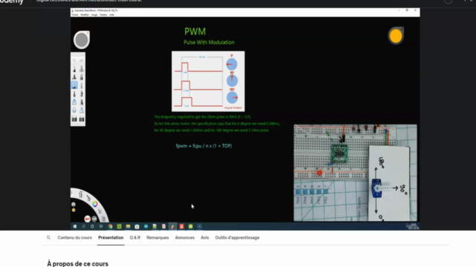Open the Q & R tab
This screenshot has width=476, height=267.
click(x=135, y=237)
